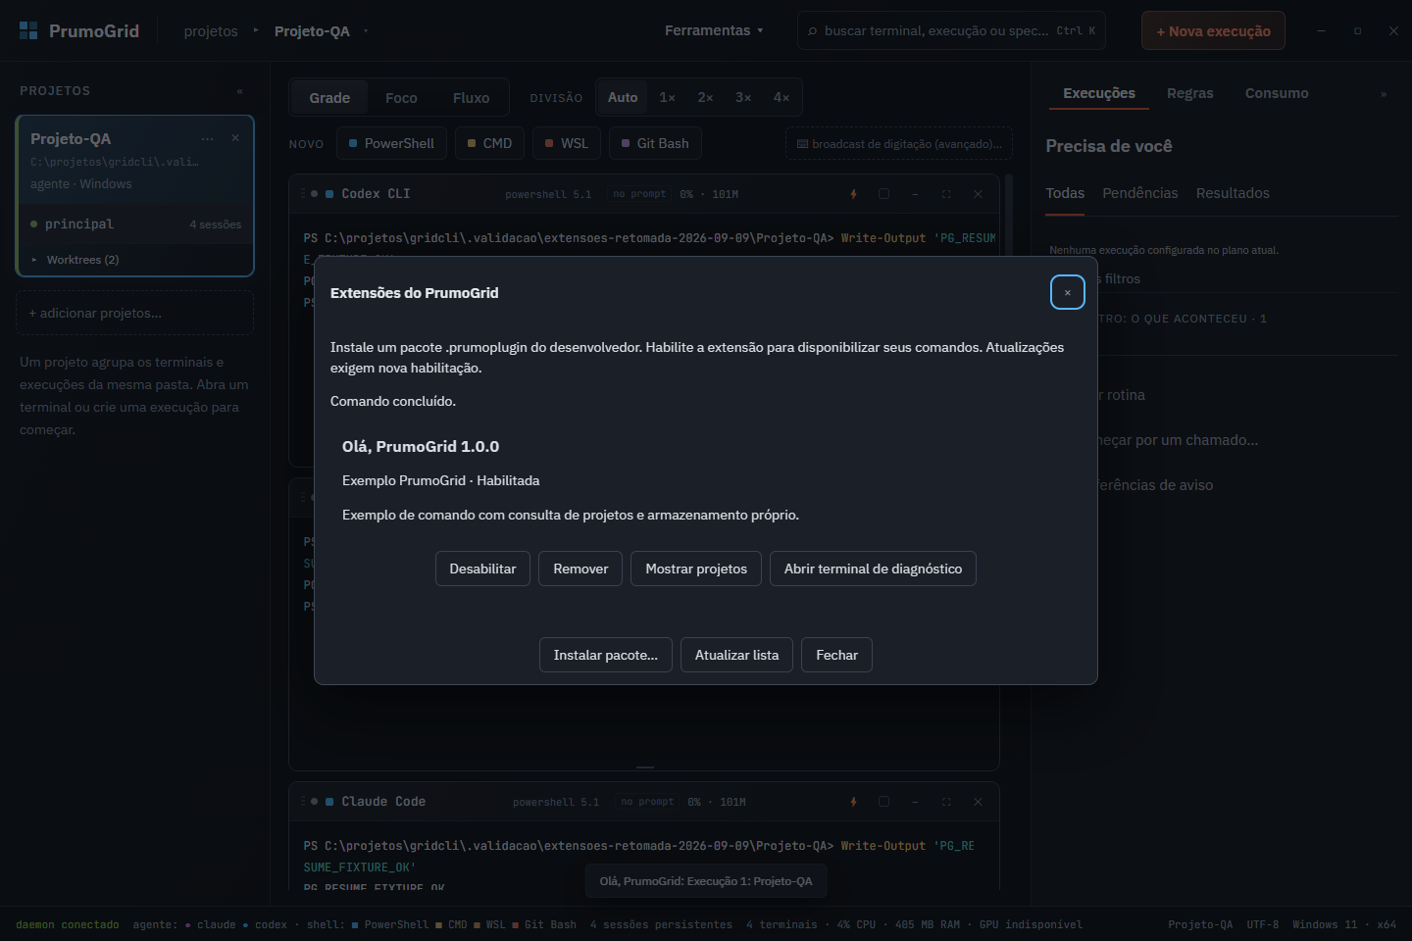Click 4 sessões persistentes in status bar
The height and width of the screenshot is (941, 1412).
coord(661,924)
